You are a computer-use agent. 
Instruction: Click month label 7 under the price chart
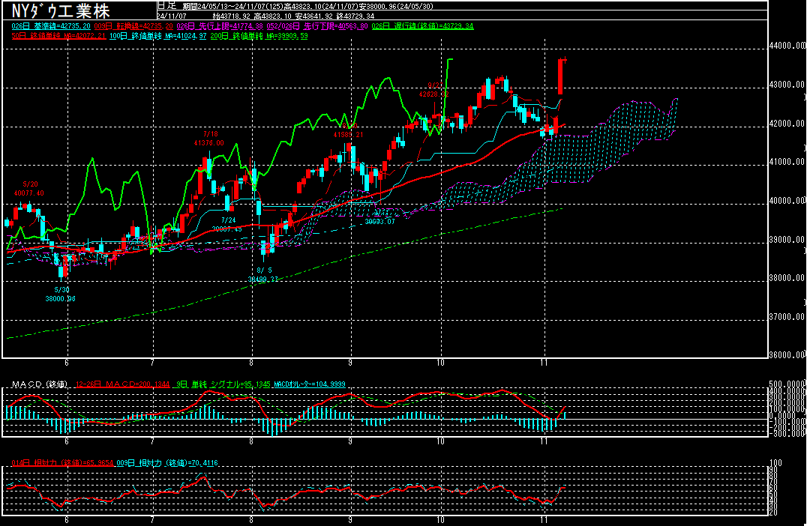click(152, 363)
